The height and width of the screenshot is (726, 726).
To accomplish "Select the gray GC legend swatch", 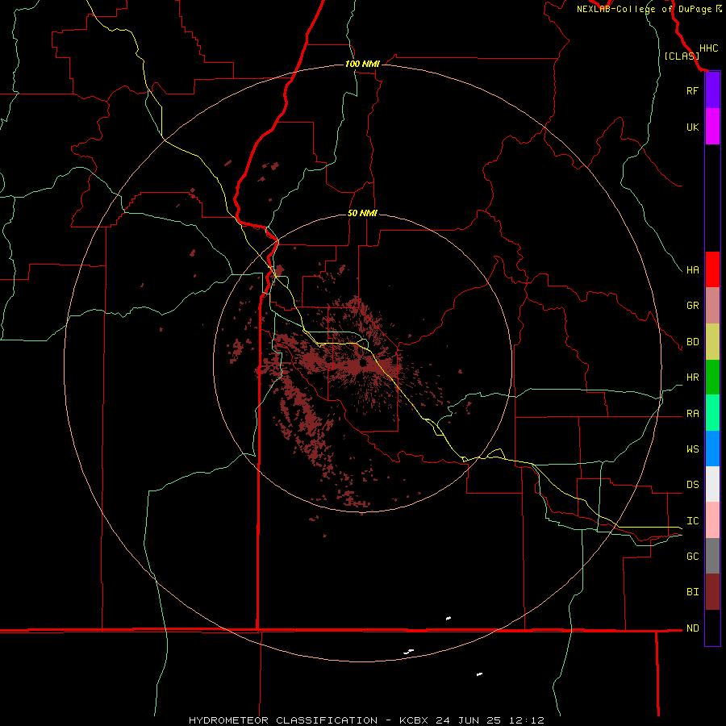I will 712,556.
